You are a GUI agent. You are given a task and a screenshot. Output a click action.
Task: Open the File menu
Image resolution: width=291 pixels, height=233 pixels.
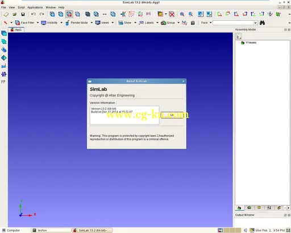tap(3, 7)
